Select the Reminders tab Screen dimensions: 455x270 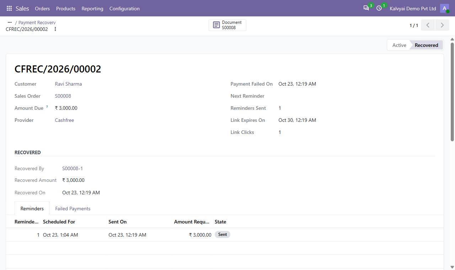pos(32,209)
